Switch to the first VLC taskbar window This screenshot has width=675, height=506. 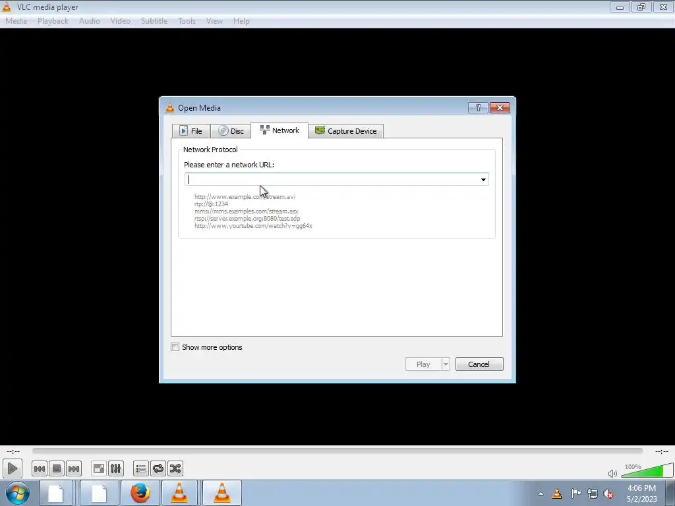click(x=179, y=493)
